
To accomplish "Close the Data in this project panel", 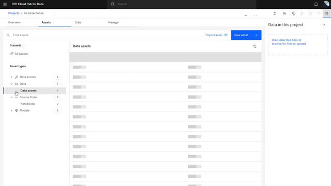I will [x=324, y=25].
